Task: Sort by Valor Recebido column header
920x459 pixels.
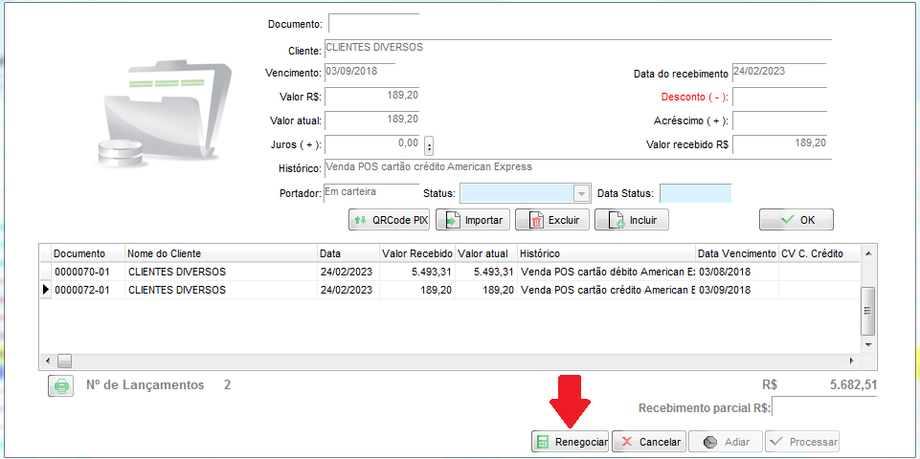Action: (x=416, y=253)
